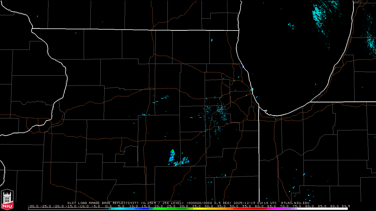
Task: Click the "40.0" scale label
Action: 209,206
